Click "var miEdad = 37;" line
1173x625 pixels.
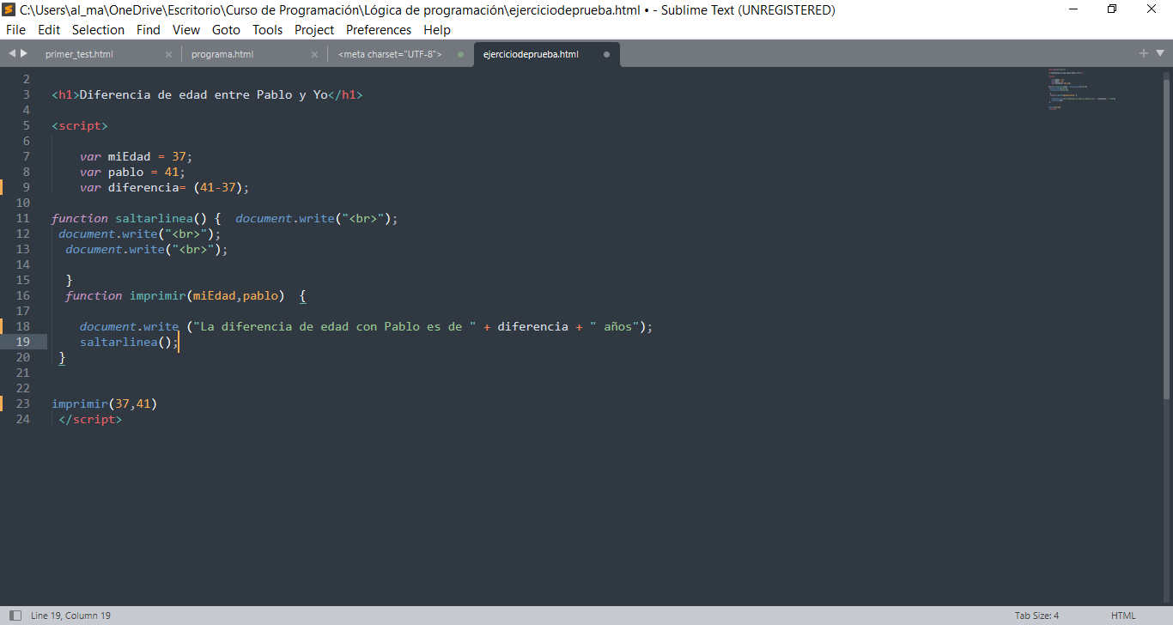point(137,156)
